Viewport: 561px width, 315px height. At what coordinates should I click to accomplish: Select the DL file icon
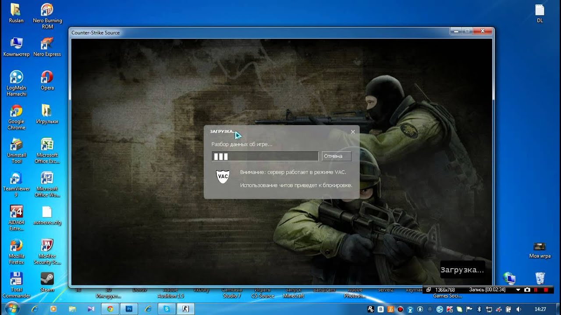pos(540,13)
